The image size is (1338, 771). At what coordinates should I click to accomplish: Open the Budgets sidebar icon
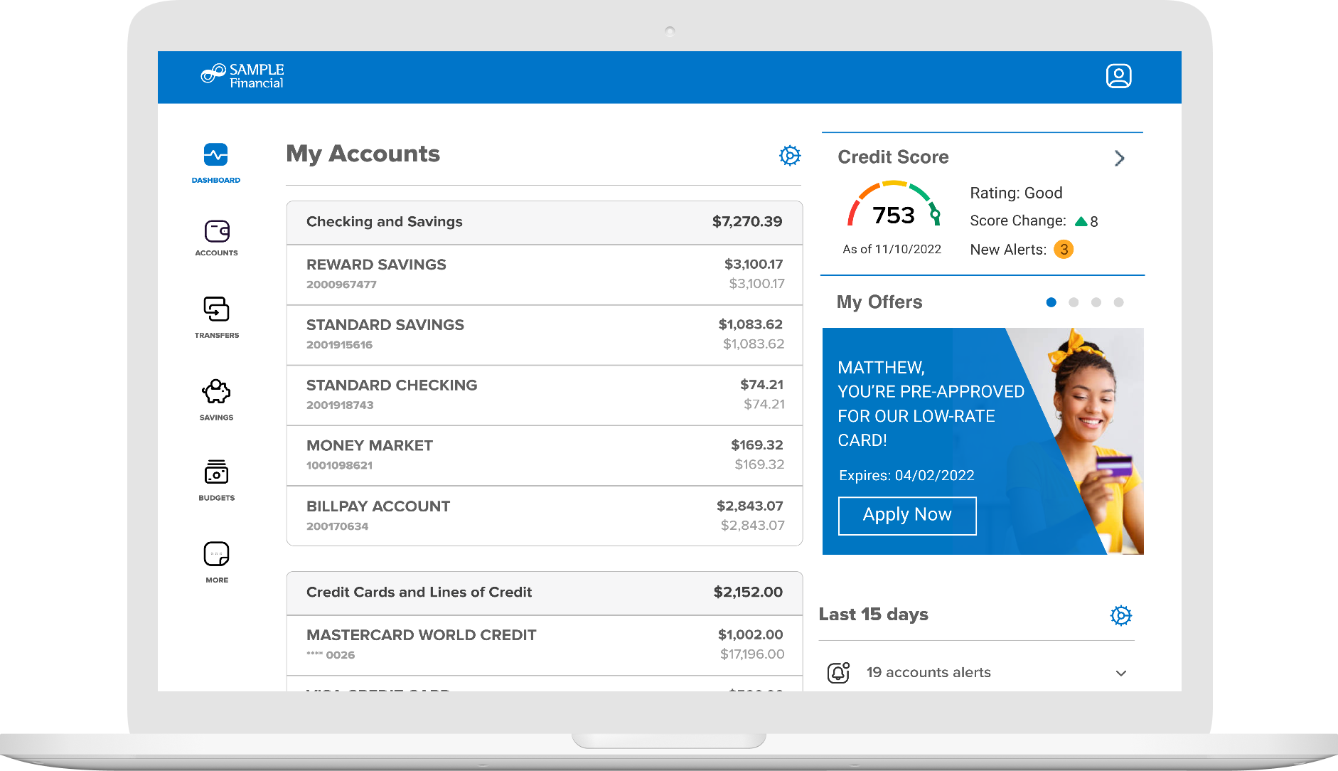click(x=217, y=472)
